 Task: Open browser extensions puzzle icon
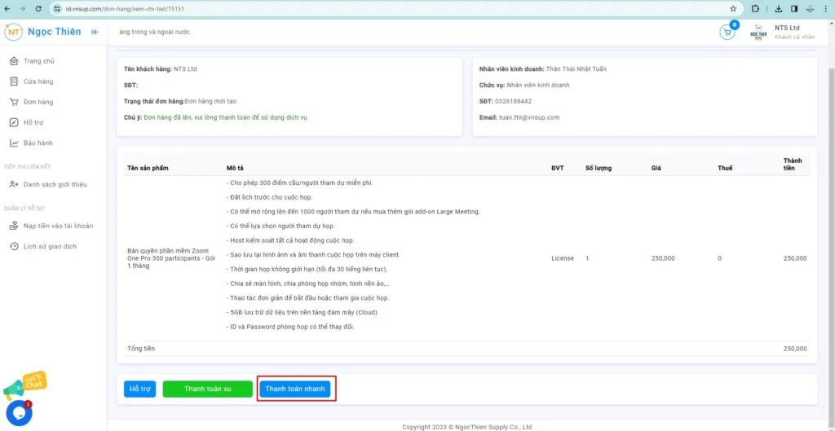[x=754, y=8]
